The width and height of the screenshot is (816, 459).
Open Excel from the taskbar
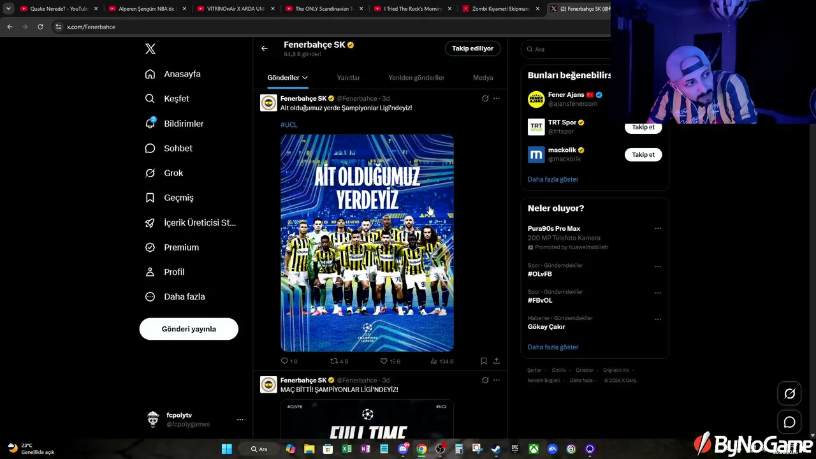click(347, 449)
